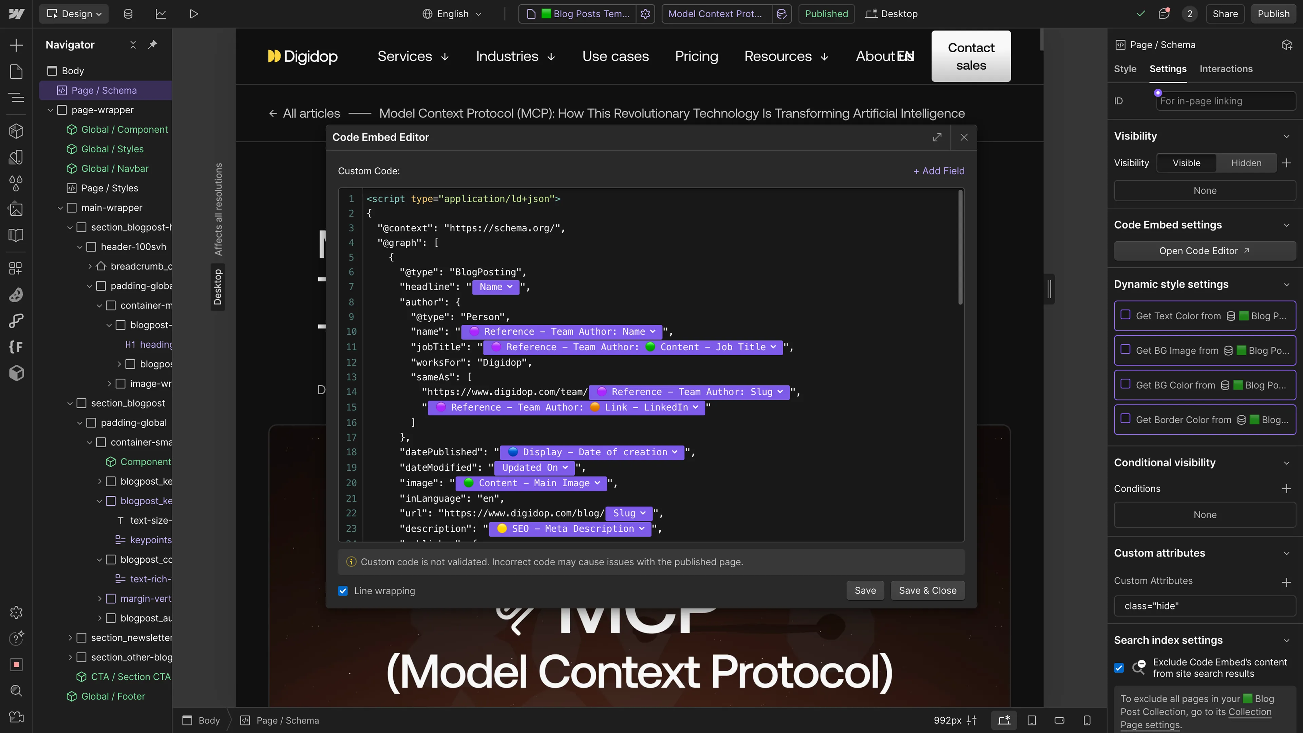Viewport: 1303px width, 733px height.
Task: Close the Navigator panel
Action: [133, 44]
